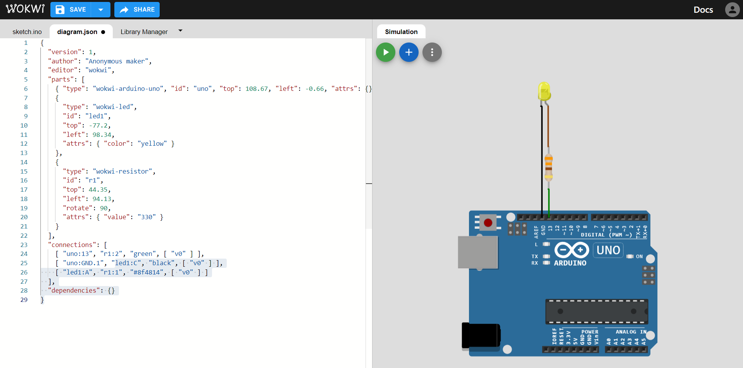
Task: Add a new part with plus button
Action: click(409, 52)
